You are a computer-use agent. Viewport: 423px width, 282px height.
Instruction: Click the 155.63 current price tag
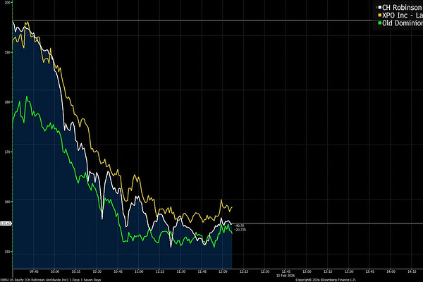coord(6,223)
